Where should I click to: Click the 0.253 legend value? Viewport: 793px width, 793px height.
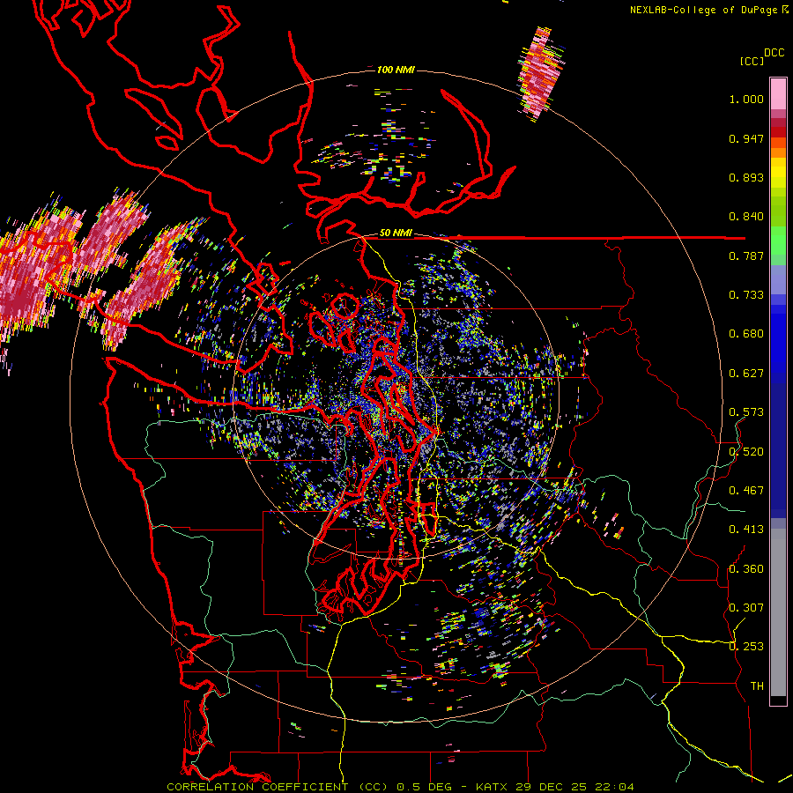[x=746, y=647]
